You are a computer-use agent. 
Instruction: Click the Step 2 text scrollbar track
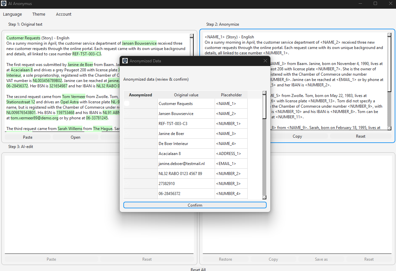(389, 109)
